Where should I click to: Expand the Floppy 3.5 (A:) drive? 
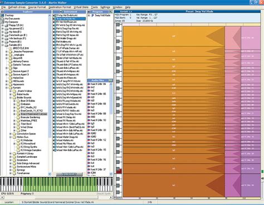coord(3,26)
